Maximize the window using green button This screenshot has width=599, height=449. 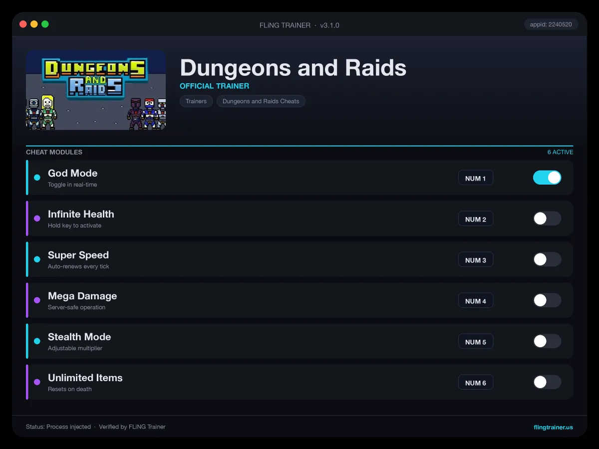[x=45, y=24]
